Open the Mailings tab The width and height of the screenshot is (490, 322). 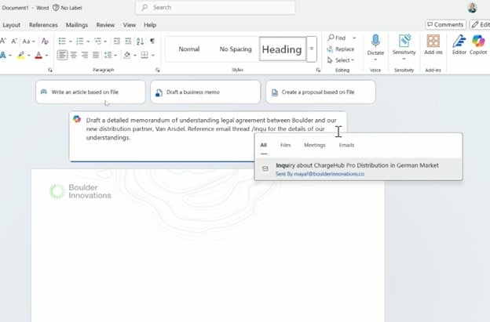77,25
